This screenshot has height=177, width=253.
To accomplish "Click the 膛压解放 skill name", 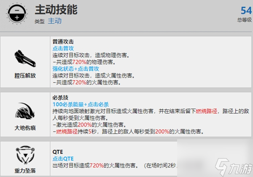I will click(x=25, y=75).
